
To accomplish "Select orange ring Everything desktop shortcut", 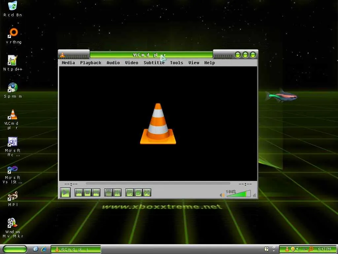I will (14, 36).
